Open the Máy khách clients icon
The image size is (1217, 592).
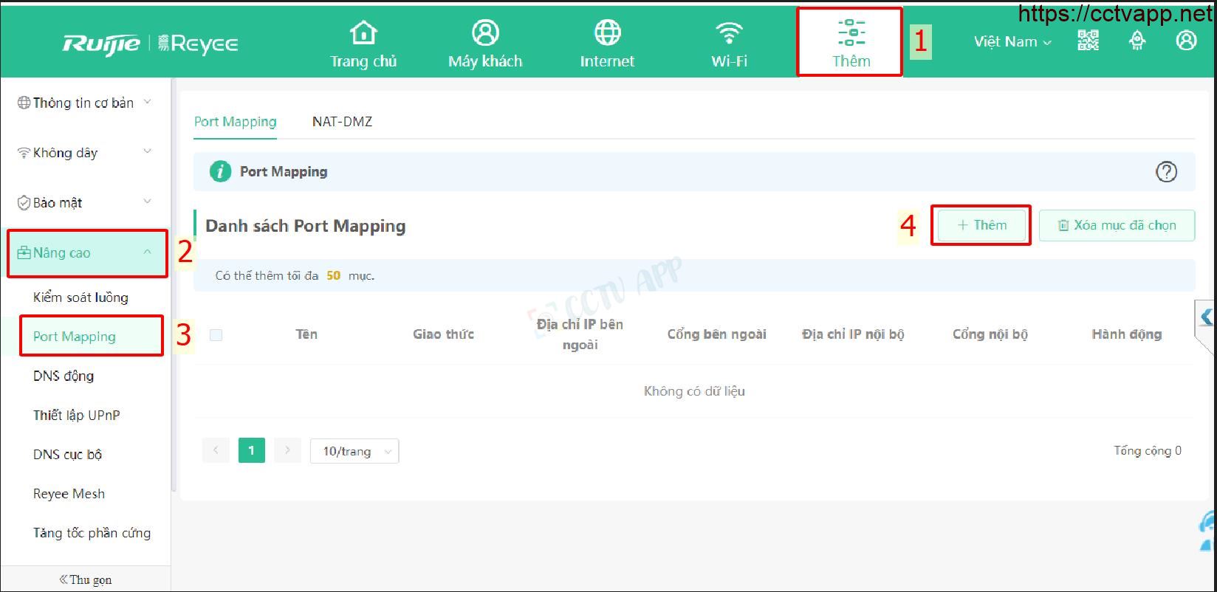[485, 33]
